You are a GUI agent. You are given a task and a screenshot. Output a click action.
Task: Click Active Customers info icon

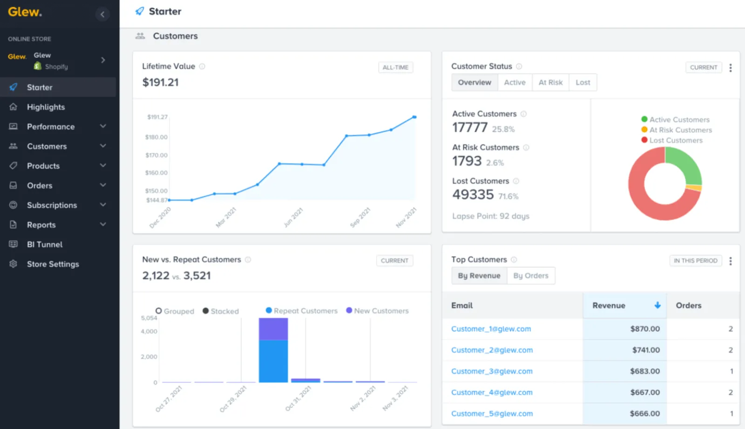tap(523, 114)
